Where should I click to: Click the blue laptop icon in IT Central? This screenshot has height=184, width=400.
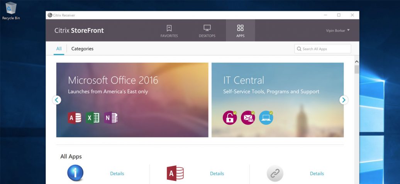click(266, 117)
